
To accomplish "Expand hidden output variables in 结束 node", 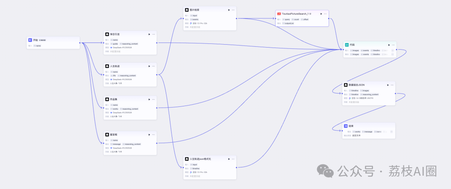I will point(391,131).
